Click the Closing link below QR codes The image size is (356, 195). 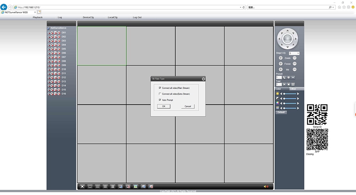coord(310,154)
